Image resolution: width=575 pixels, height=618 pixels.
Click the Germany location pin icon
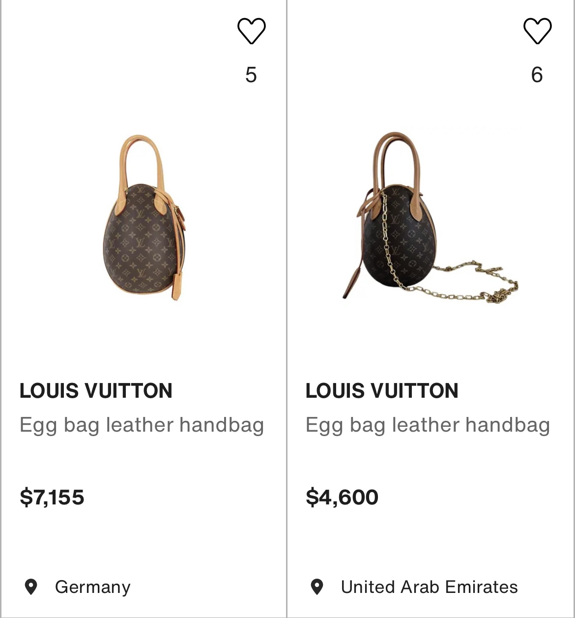(x=31, y=587)
